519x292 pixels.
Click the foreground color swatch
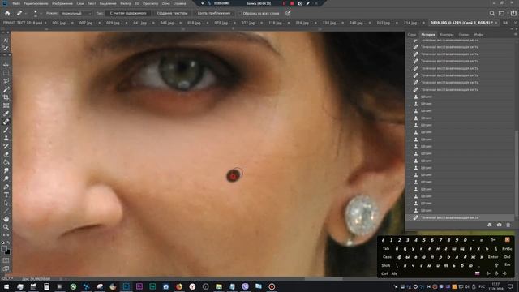click(x=4, y=249)
